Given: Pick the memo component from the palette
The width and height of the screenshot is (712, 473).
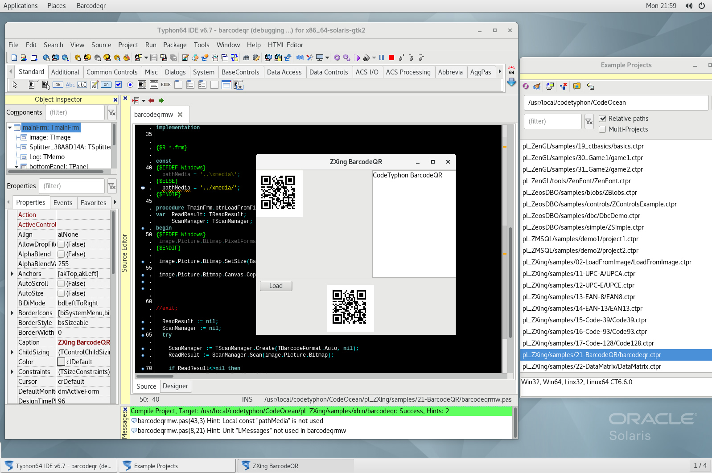Looking at the screenshot, I should [x=95, y=85].
